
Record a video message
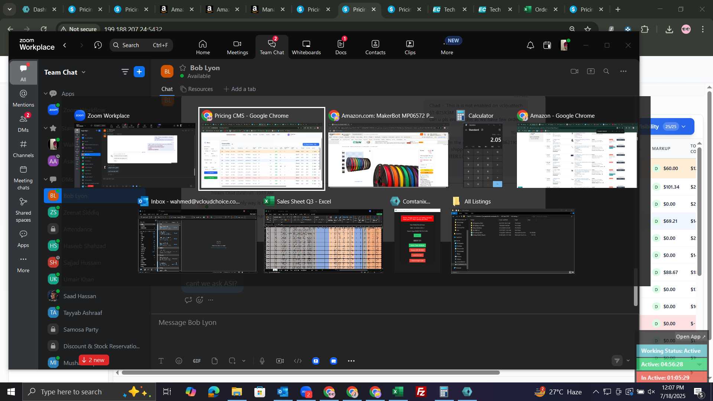pyautogui.click(x=280, y=361)
